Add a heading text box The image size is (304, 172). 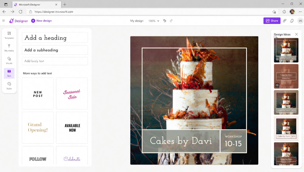[55, 37]
